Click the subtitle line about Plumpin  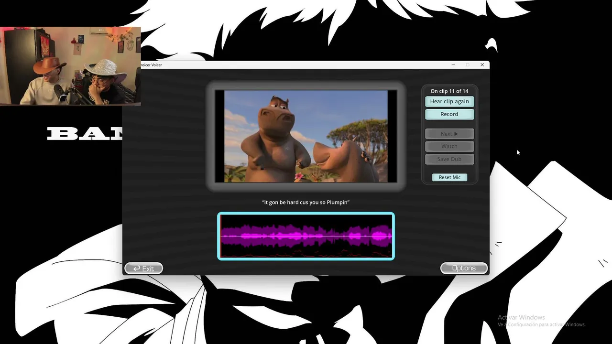tap(306, 203)
